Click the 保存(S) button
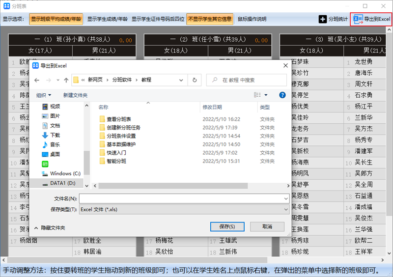 click(x=227, y=226)
